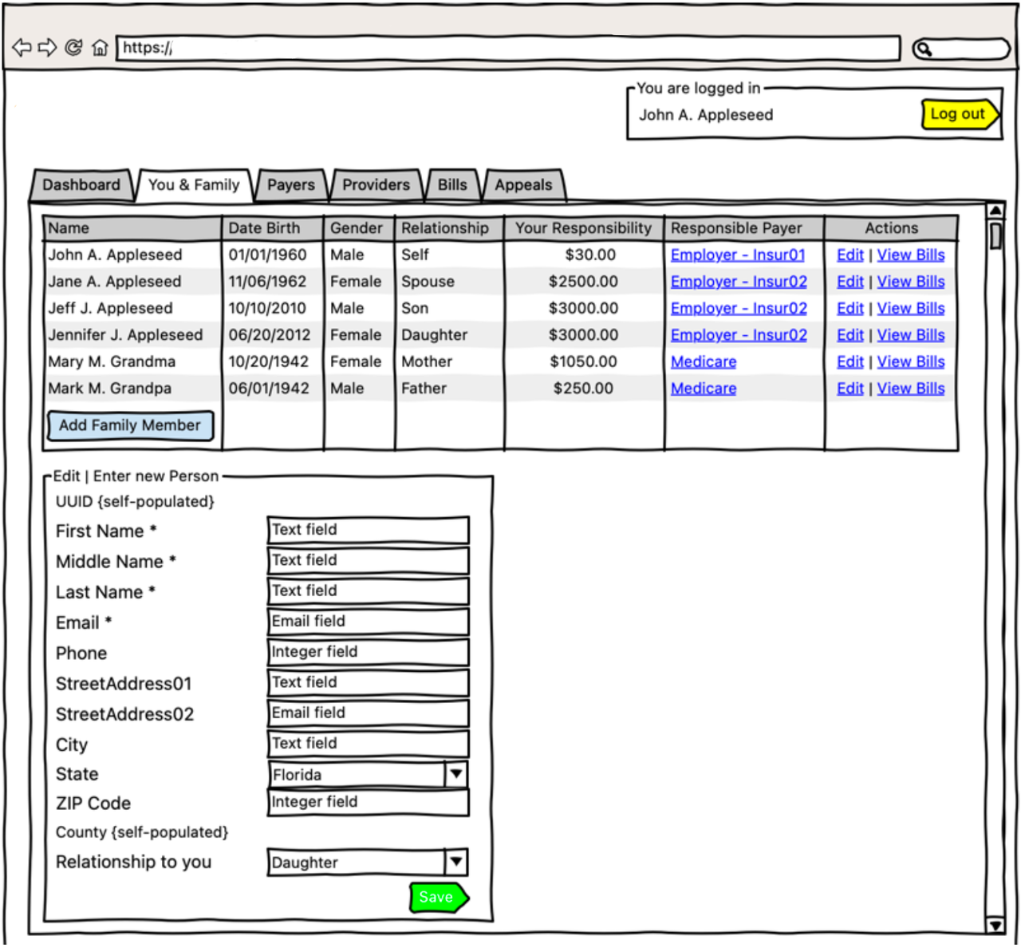
Task: Click the Add Family Member button
Action: coord(130,425)
